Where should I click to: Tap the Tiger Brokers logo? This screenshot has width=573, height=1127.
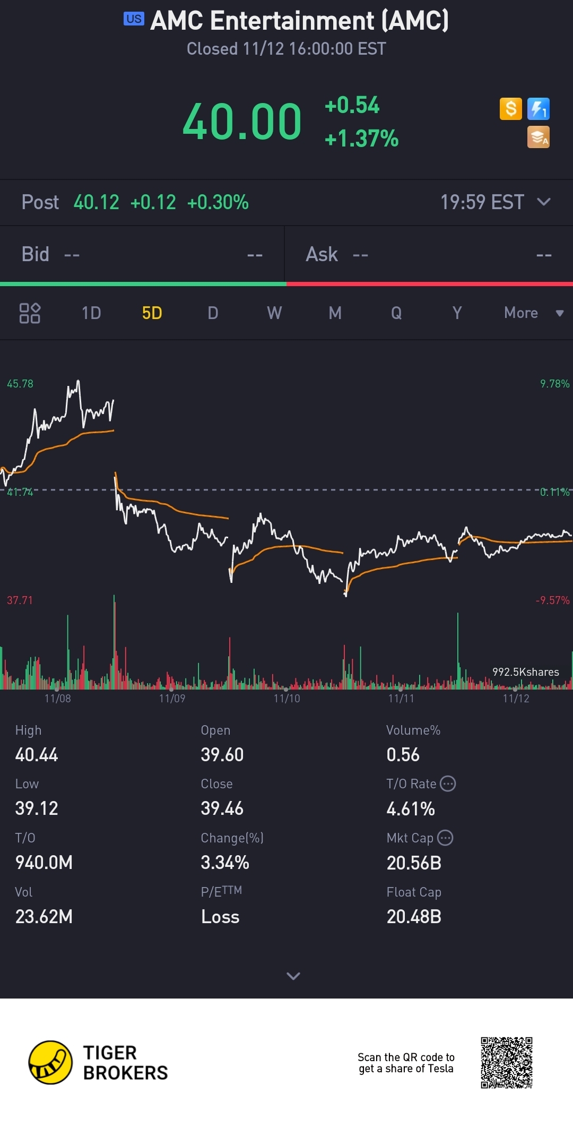click(x=98, y=1062)
